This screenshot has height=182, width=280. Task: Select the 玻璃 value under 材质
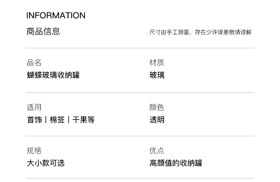click(x=157, y=75)
